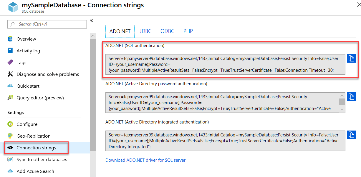Copy the Active Directory password connection string
This screenshot has width=361, height=177.
tap(351, 96)
